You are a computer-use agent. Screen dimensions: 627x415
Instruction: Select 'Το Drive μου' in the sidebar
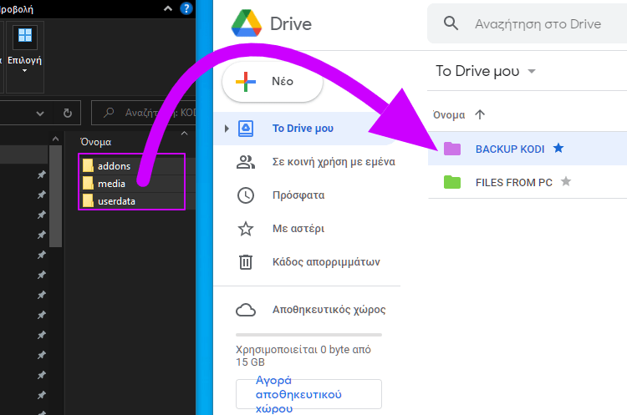tap(303, 129)
